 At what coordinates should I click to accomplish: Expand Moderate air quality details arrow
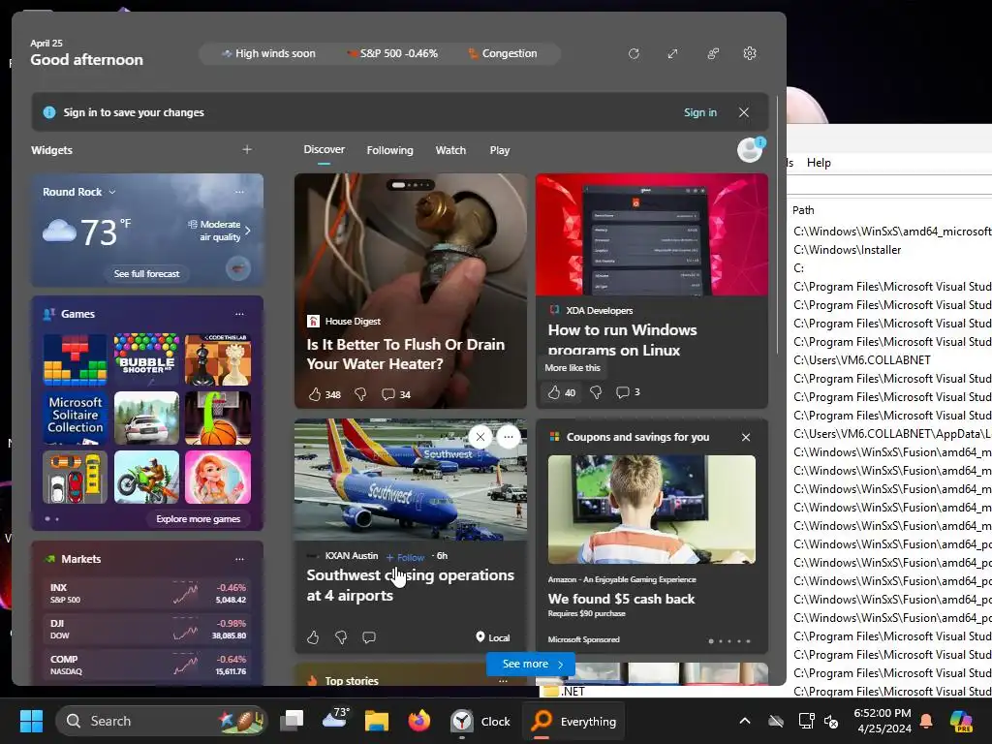coord(247,231)
